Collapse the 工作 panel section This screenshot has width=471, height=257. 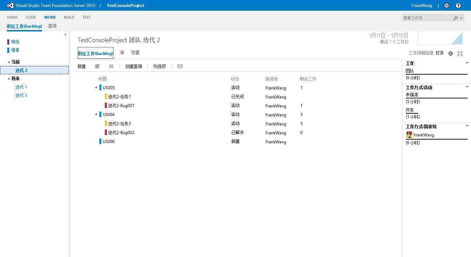467,63
